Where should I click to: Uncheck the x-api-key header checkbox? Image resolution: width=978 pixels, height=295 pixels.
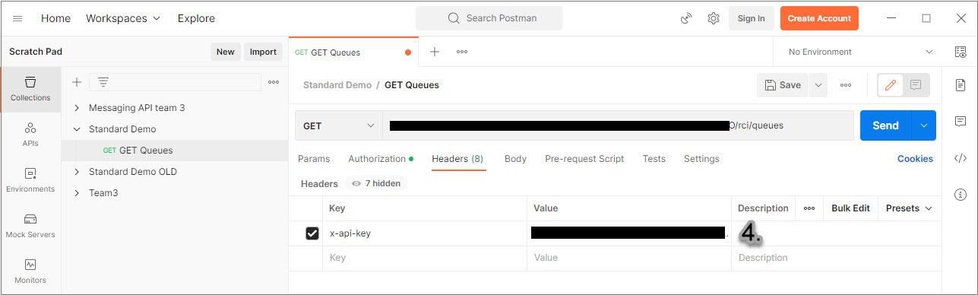[312, 233]
